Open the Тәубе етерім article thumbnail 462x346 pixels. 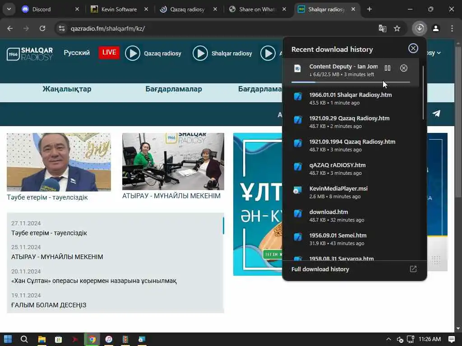click(59, 162)
